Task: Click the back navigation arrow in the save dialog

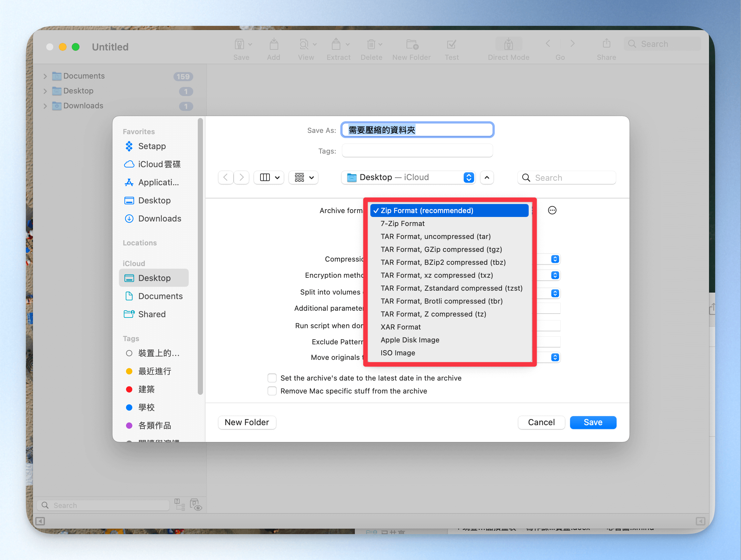Action: coord(226,177)
